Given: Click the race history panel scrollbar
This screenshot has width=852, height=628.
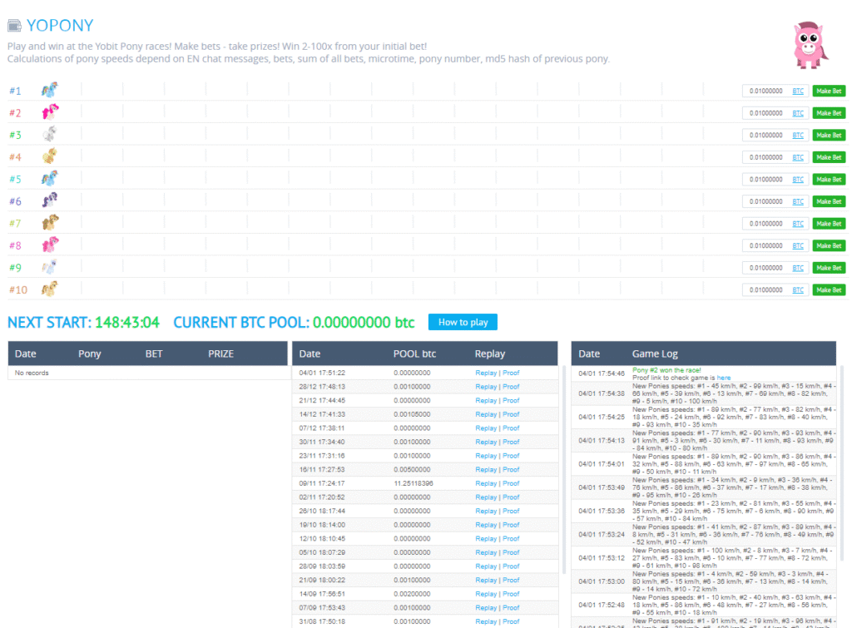Looking at the screenshot, I should click(564, 470).
